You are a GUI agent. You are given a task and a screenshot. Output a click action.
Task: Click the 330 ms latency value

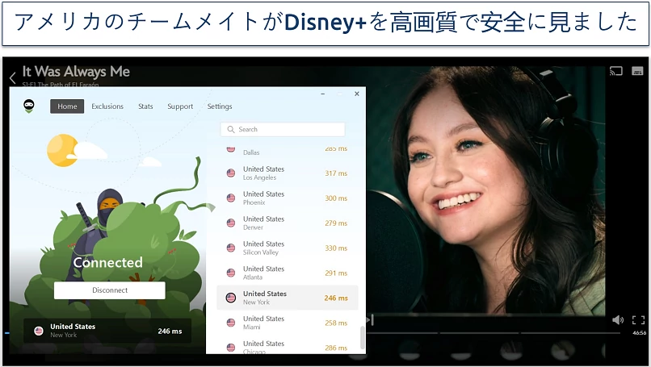point(336,248)
